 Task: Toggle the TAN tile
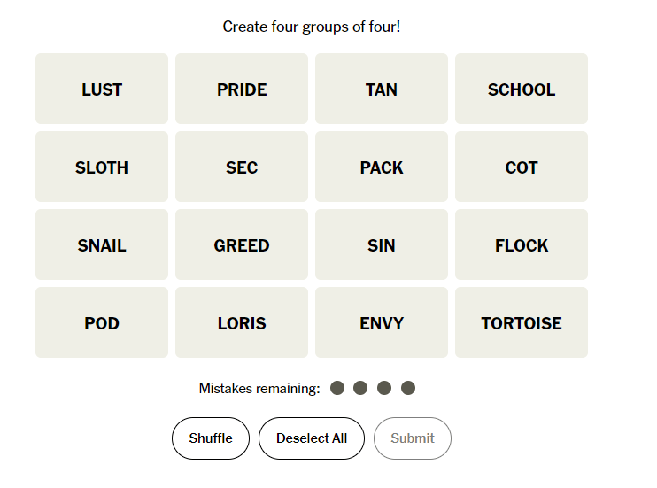(382, 89)
